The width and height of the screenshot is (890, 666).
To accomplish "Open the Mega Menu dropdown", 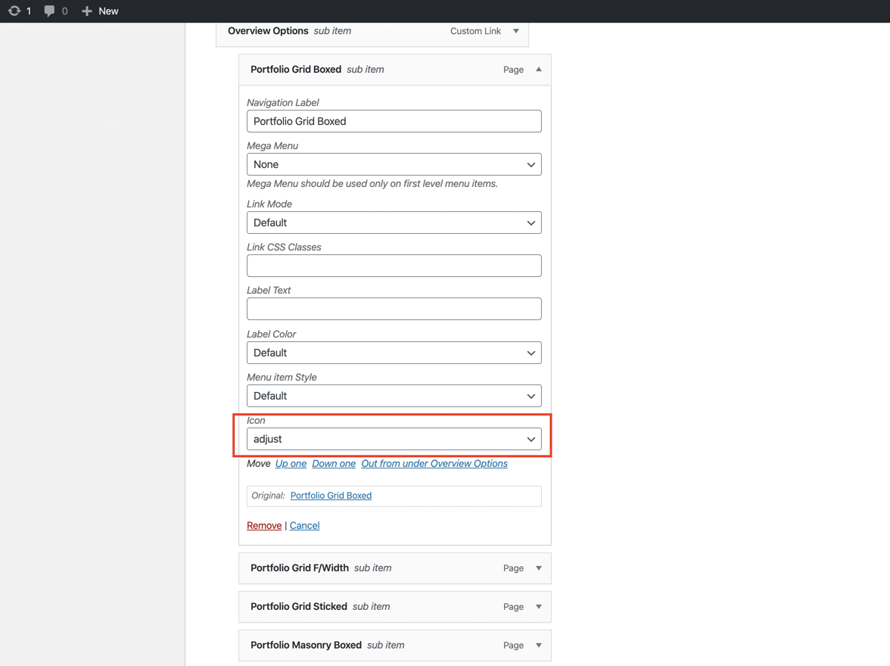I will 394,164.
